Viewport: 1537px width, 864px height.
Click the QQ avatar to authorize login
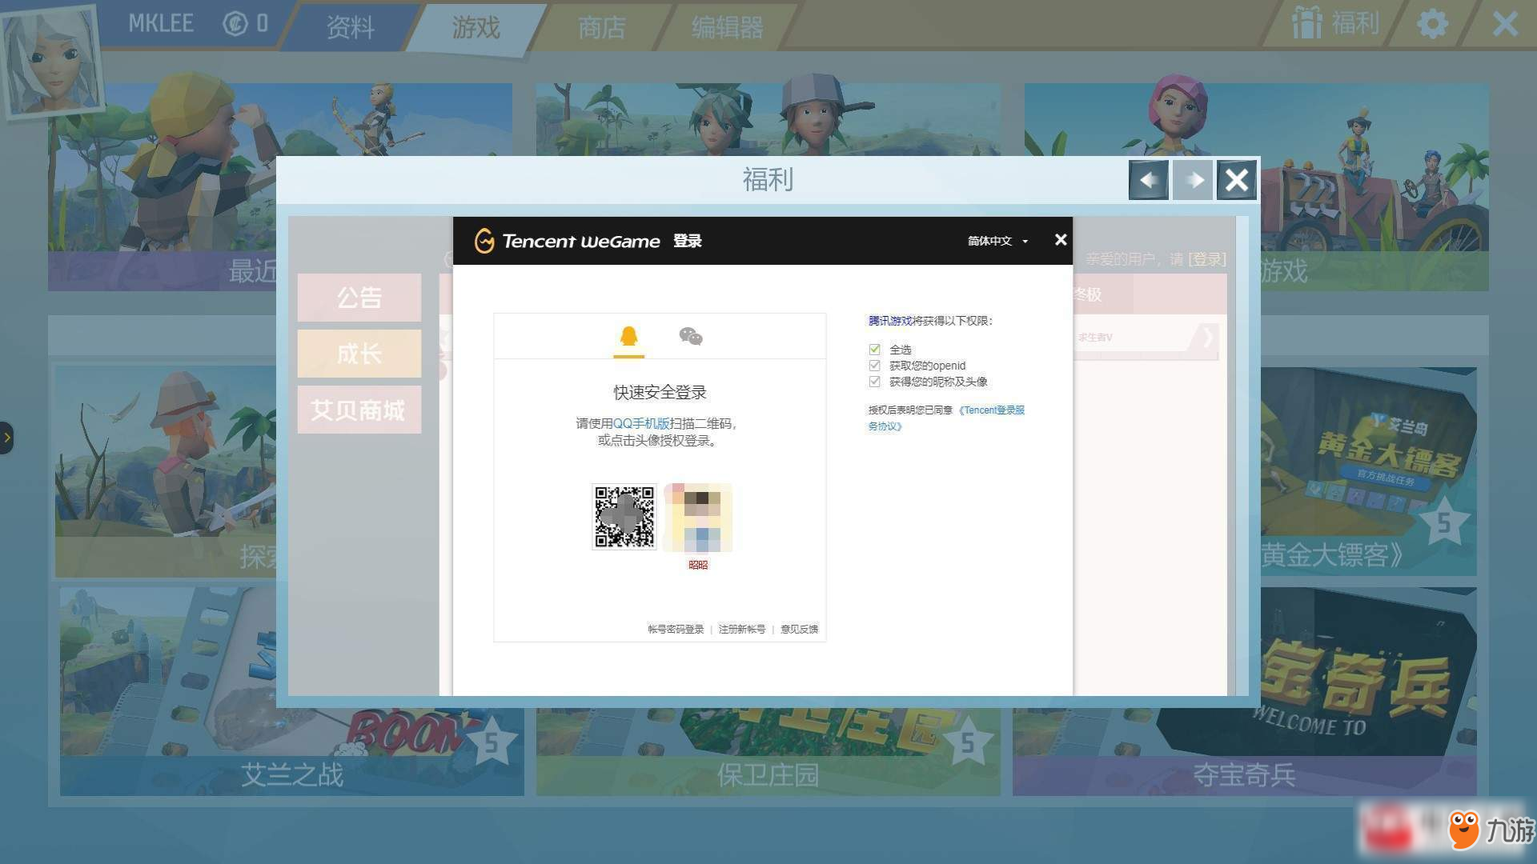pyautogui.click(x=698, y=518)
